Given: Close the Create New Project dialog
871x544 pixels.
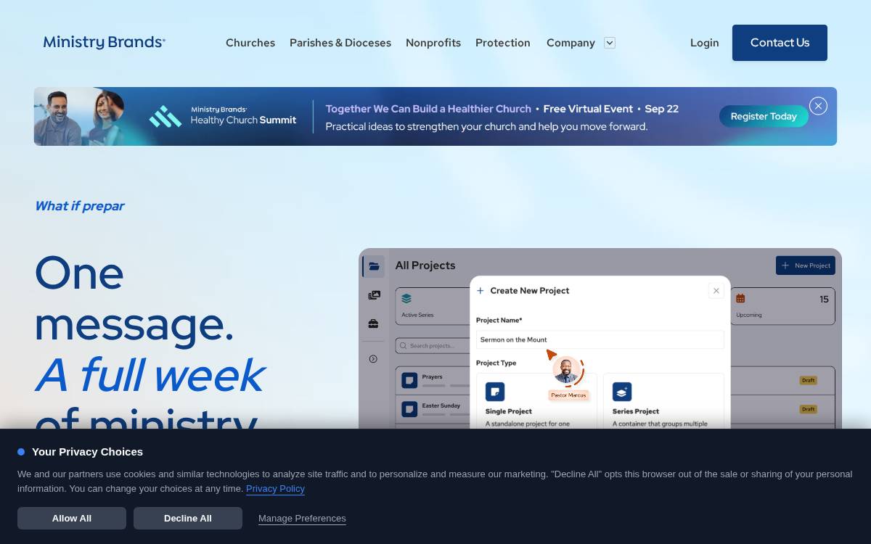Looking at the screenshot, I should (716, 291).
